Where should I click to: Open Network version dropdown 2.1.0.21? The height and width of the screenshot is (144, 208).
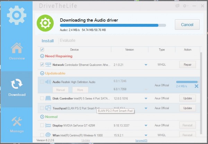point(146,65)
